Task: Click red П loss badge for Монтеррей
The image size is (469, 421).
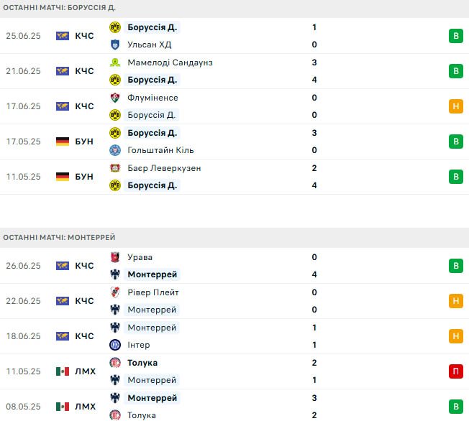Action: [456, 371]
